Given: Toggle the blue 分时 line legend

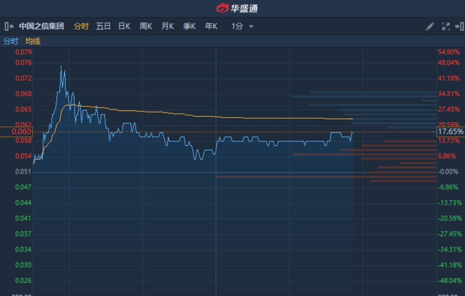Looking at the screenshot, I should point(11,41).
